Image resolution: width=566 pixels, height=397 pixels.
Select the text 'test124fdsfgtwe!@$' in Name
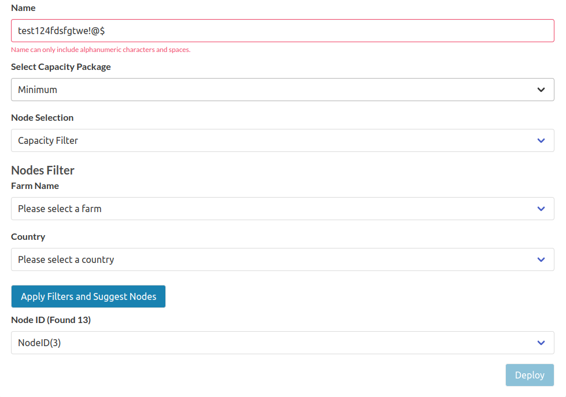60,31
